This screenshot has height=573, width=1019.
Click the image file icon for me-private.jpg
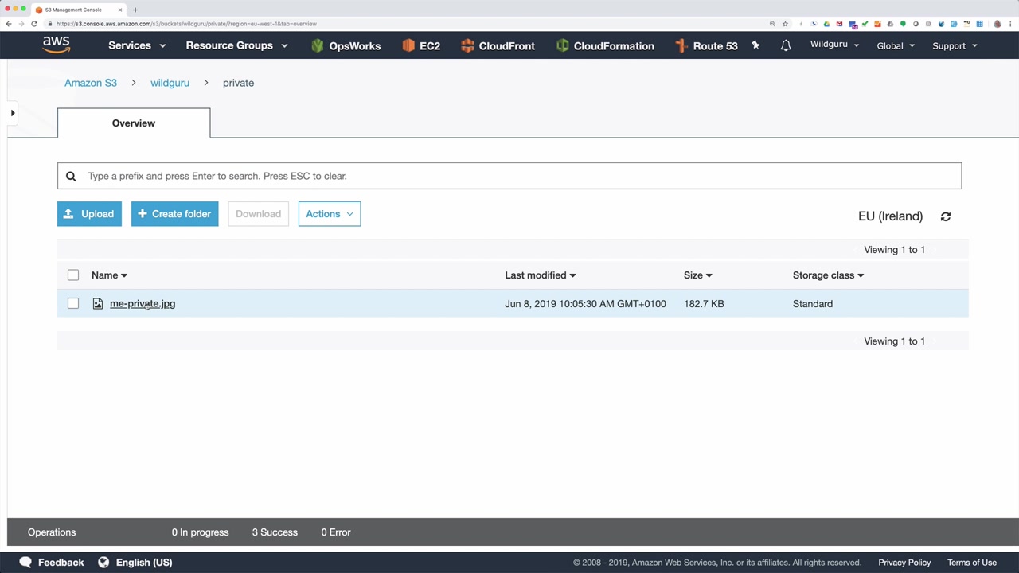coord(98,303)
